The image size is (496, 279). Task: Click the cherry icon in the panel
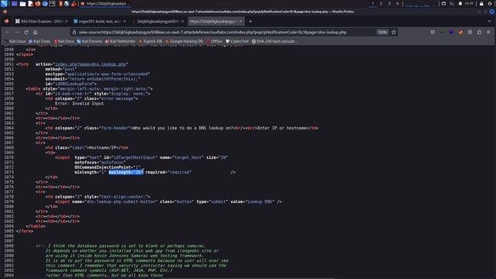[x=74, y=3]
